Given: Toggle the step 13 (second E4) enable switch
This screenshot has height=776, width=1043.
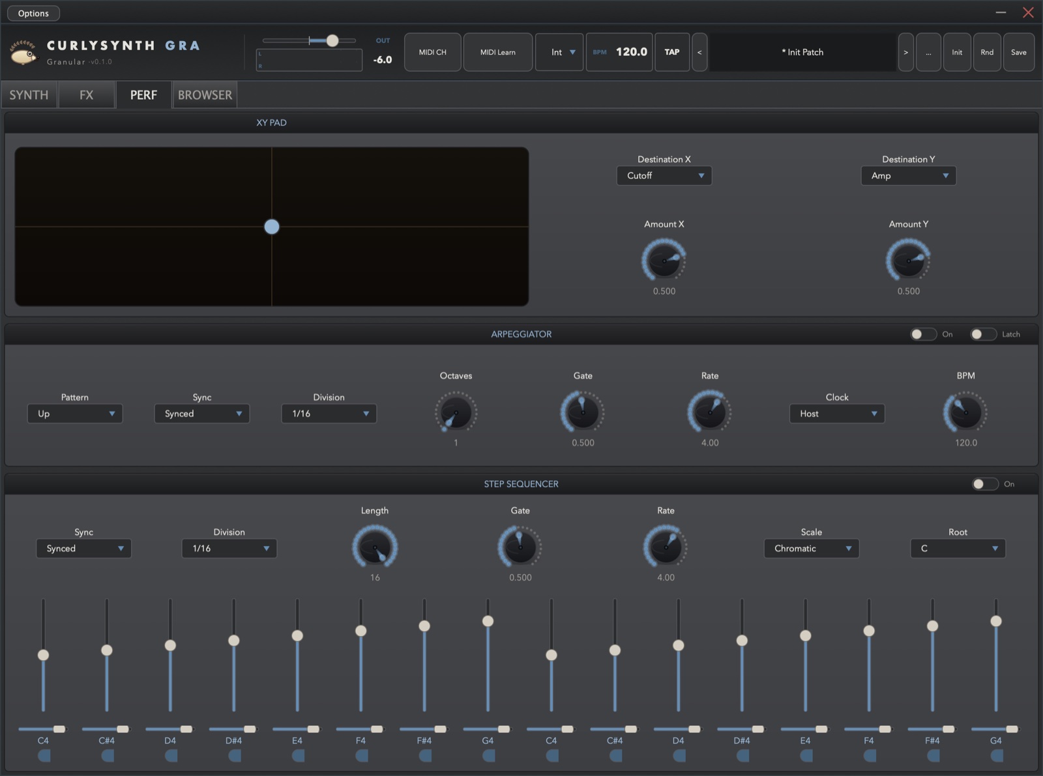Looking at the screenshot, I should 806,756.
